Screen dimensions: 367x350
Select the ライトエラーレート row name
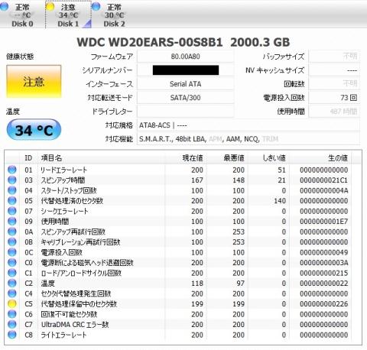(x=63, y=335)
